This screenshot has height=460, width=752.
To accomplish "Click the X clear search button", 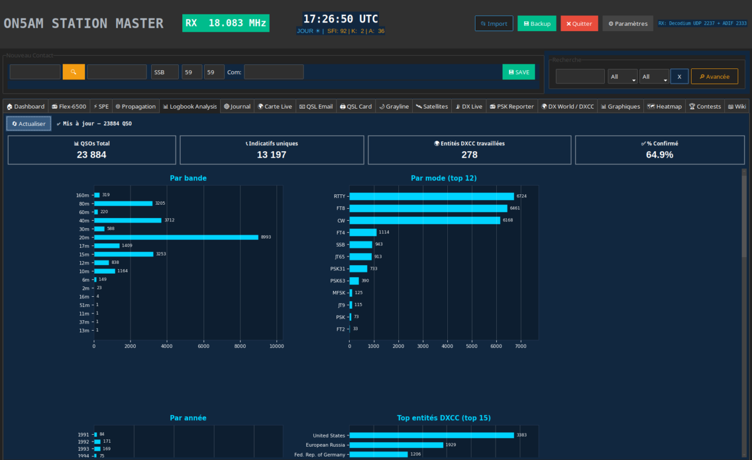I will 679,76.
